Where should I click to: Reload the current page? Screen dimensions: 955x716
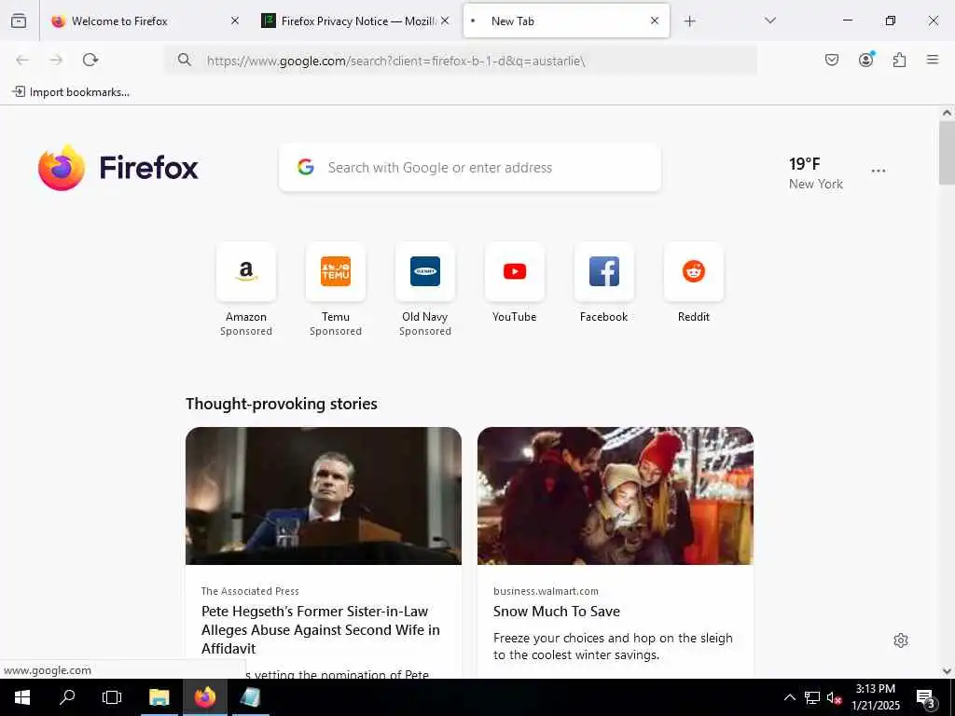[90, 60]
